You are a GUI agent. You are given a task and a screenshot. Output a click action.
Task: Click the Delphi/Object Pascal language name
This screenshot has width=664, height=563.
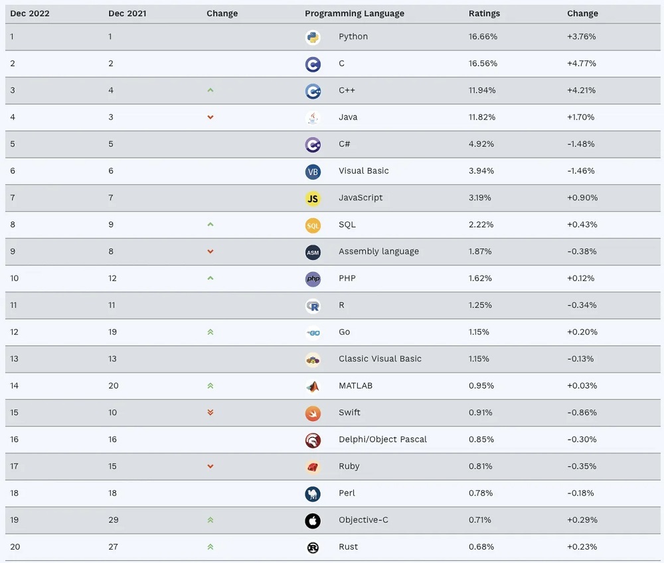coord(382,440)
